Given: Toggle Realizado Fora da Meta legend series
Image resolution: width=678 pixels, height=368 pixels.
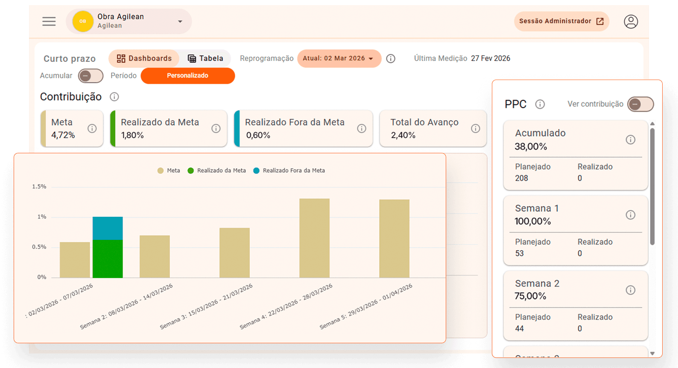Looking at the screenshot, I should [289, 171].
